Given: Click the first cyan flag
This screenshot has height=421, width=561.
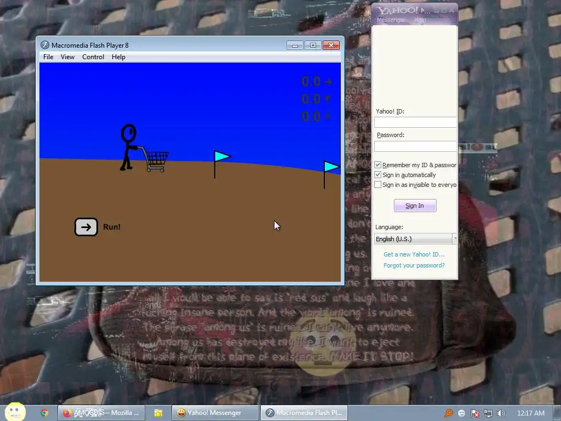Looking at the screenshot, I should coord(222,156).
